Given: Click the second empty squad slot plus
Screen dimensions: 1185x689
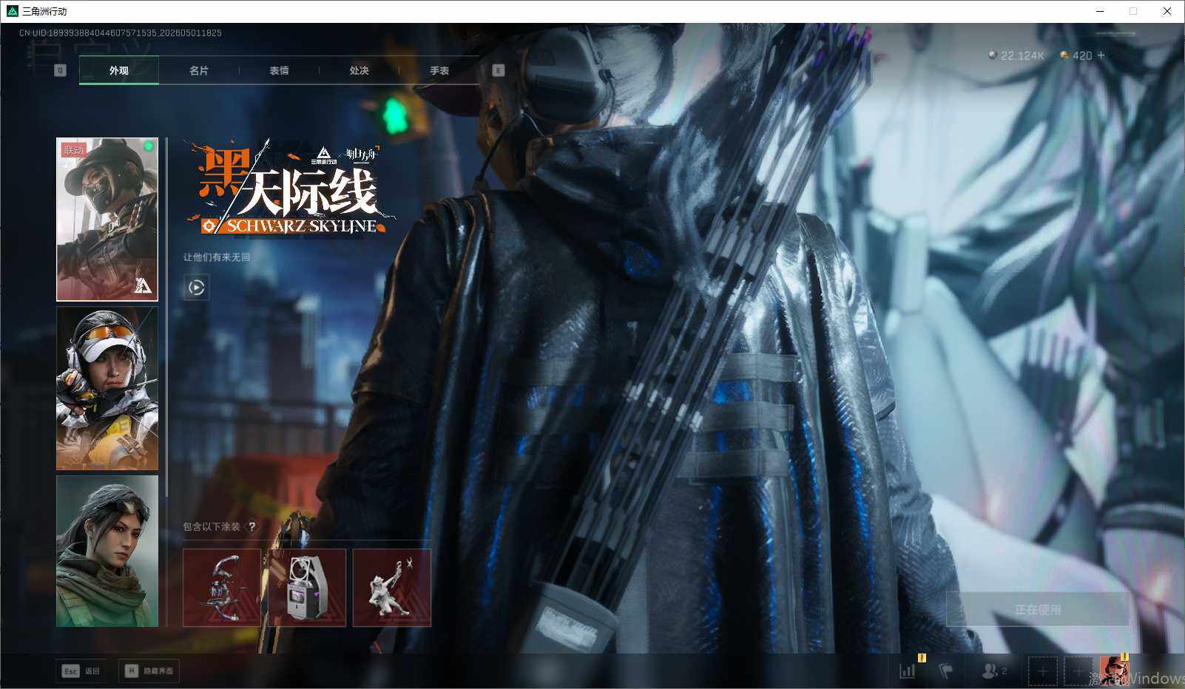Looking at the screenshot, I should point(1078,671).
